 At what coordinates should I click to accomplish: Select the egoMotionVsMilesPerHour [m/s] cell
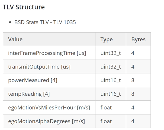click(49, 108)
